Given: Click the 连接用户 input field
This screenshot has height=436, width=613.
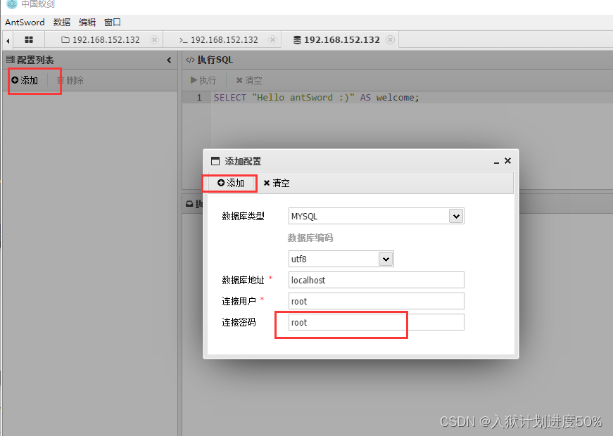Looking at the screenshot, I should click(376, 301).
